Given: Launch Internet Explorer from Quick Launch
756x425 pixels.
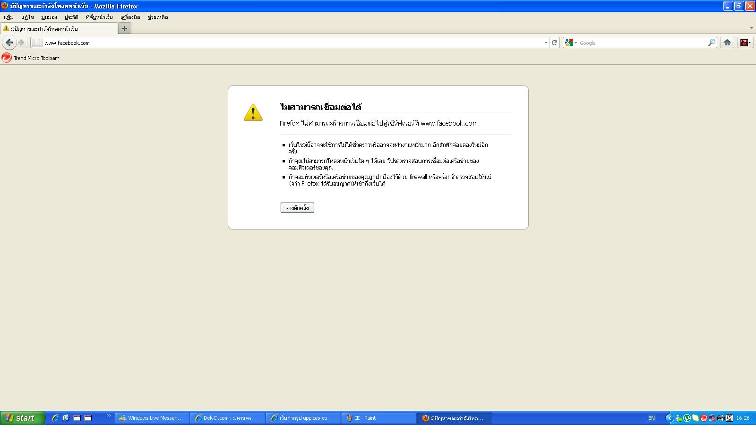Looking at the screenshot, I should tap(55, 418).
